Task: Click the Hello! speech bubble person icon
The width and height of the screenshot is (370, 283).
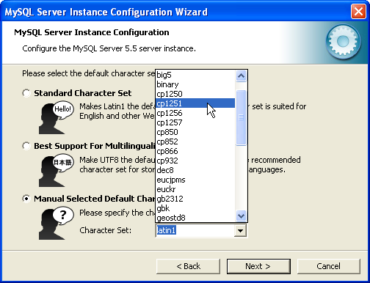Action: [56, 117]
